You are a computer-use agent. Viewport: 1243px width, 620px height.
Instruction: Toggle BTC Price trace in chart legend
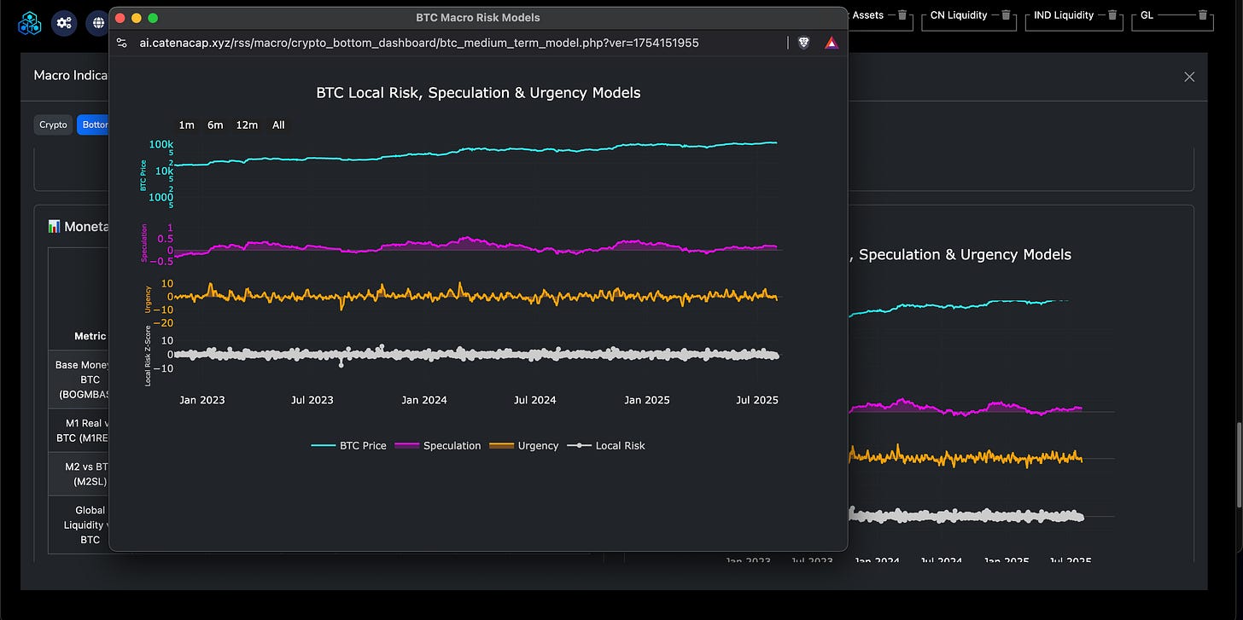pyautogui.click(x=349, y=445)
